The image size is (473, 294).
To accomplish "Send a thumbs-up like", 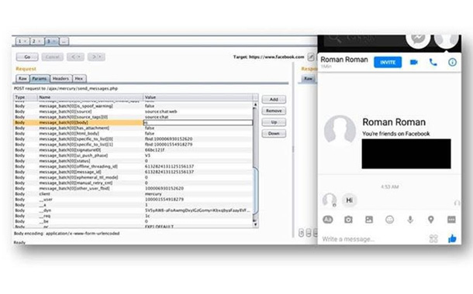I will (x=452, y=238).
